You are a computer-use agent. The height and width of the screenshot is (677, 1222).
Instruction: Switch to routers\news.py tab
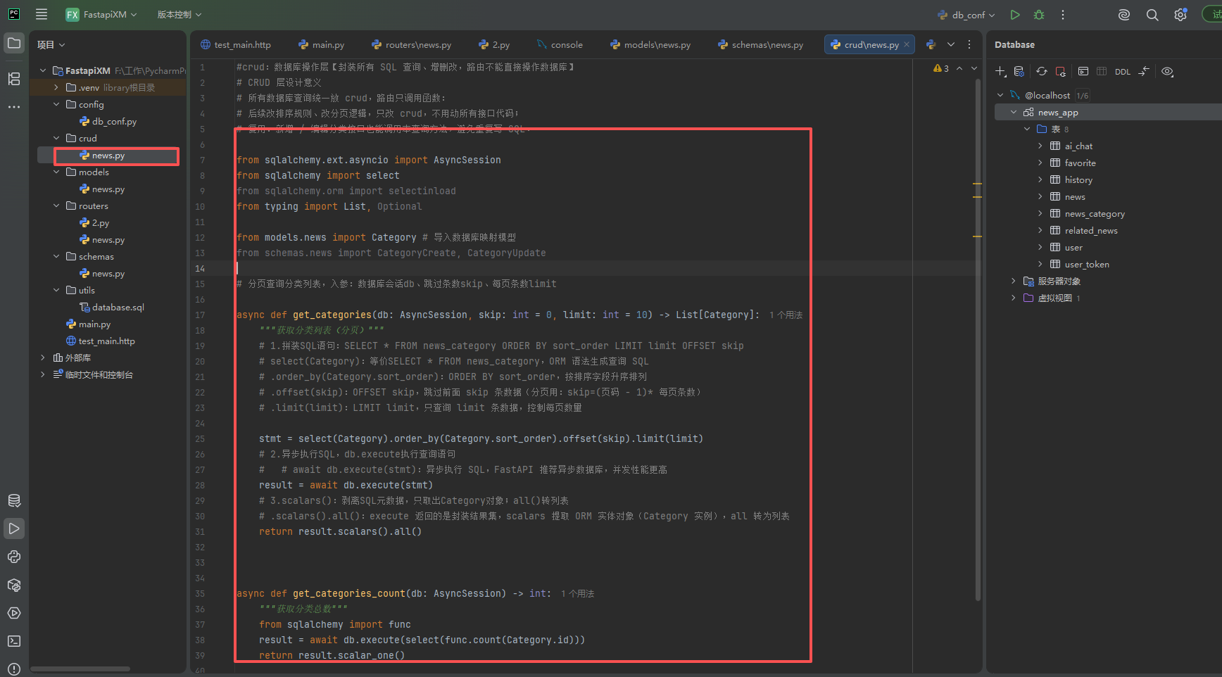(412, 44)
